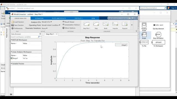Select the To Workspace simout block
The image size is (177, 99).
pos(158,43)
